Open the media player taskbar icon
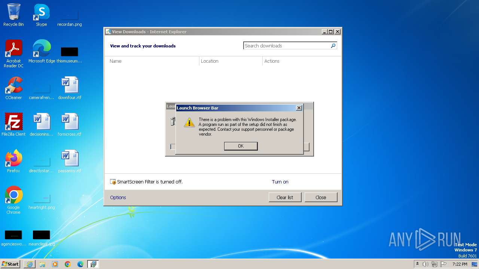 click(x=55, y=264)
